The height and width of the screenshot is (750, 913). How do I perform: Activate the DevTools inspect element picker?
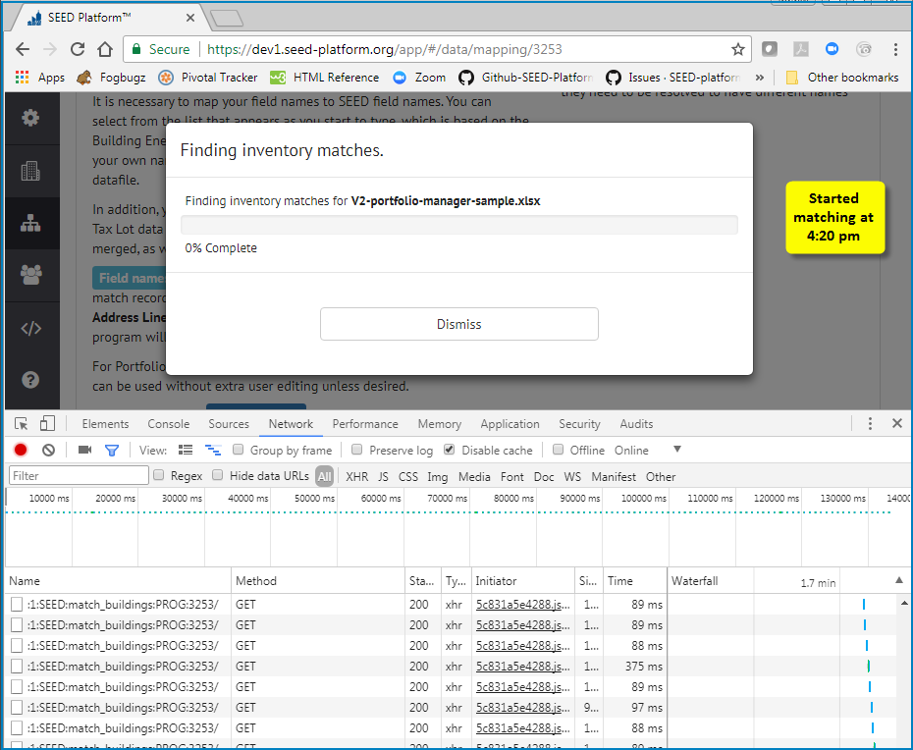22,424
